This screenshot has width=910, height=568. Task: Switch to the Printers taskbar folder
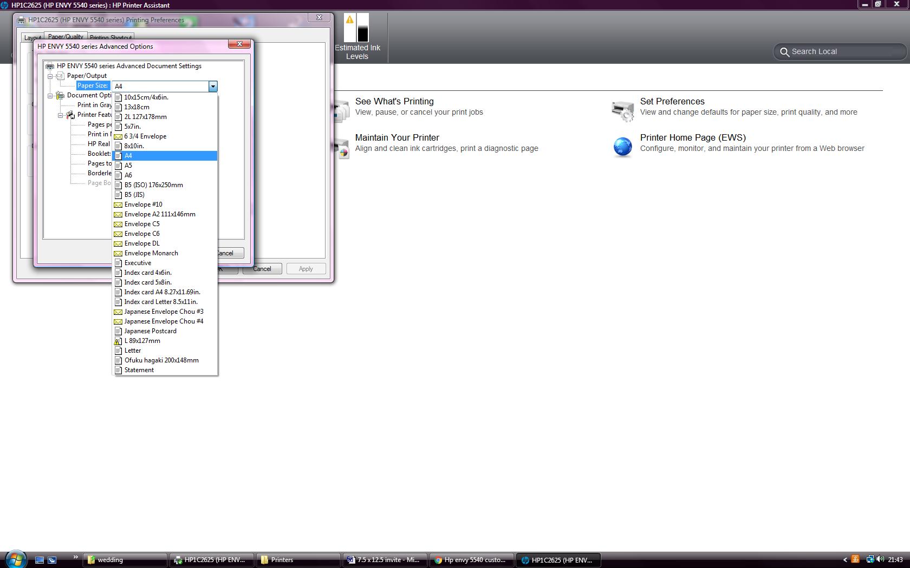[x=298, y=560]
